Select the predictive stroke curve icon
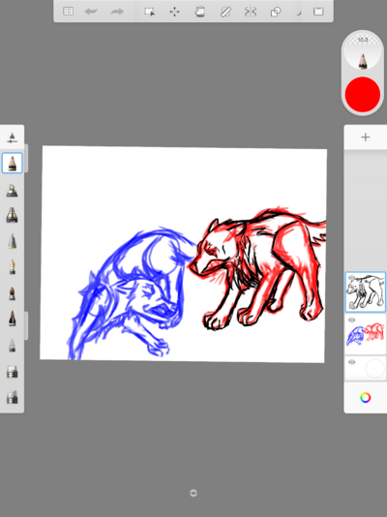387x517 pixels. pyautogui.click(x=299, y=13)
